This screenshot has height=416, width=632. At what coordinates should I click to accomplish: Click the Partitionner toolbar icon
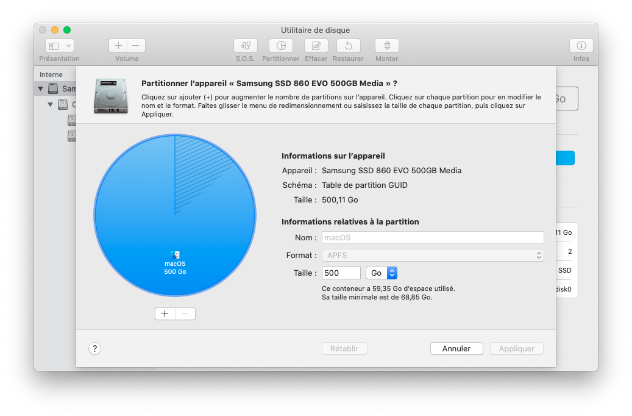(x=281, y=46)
